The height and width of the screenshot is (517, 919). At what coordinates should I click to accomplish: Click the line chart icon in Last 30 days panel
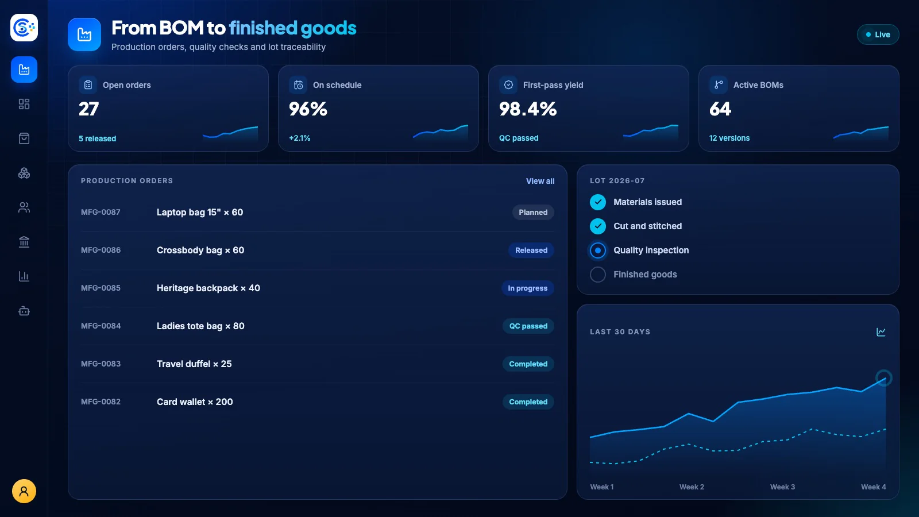(881, 332)
